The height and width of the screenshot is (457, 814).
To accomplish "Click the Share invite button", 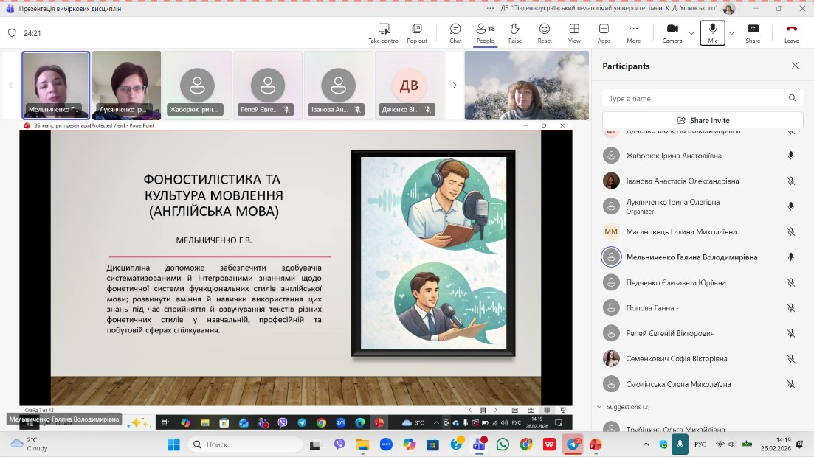I will tap(703, 120).
